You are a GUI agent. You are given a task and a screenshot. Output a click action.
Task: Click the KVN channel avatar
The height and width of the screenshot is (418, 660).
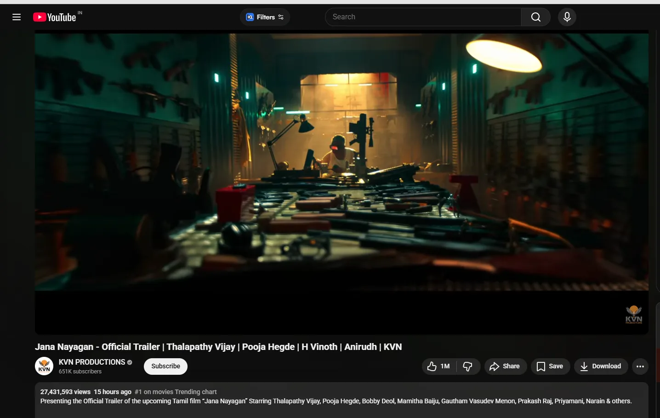coord(44,366)
